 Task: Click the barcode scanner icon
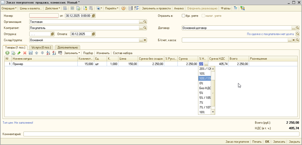(x=60, y=53)
